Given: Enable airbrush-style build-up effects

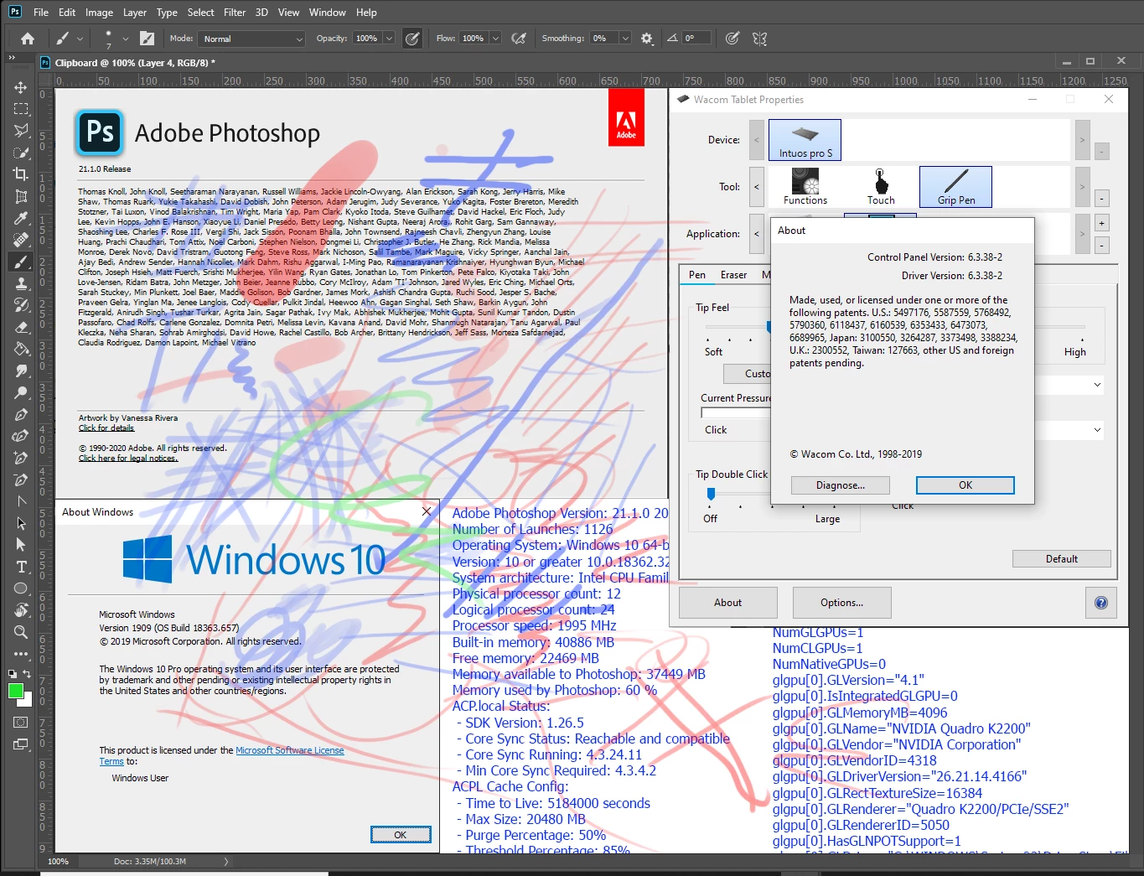Looking at the screenshot, I should tap(519, 39).
